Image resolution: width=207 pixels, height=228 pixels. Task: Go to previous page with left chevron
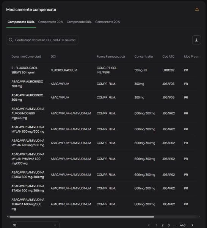coord(149,225)
